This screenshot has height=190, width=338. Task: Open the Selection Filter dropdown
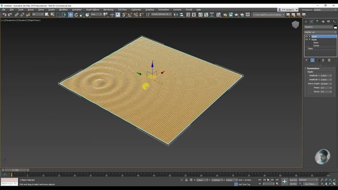coord(37,14)
